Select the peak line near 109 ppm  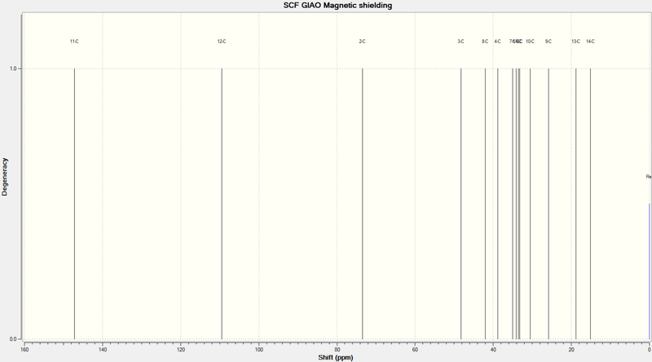tap(222, 204)
